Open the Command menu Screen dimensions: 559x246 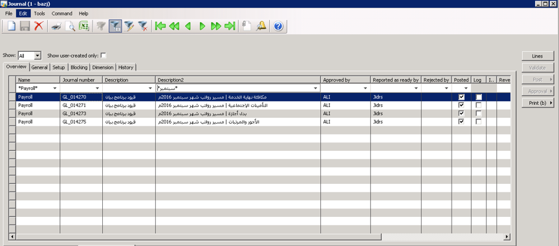coord(61,14)
